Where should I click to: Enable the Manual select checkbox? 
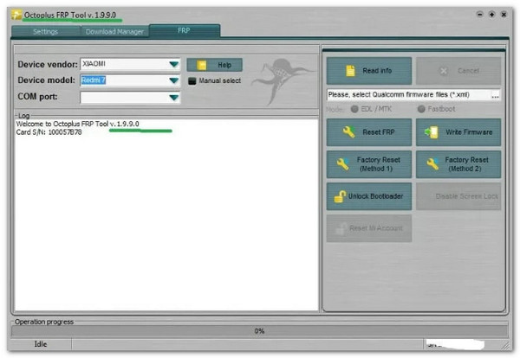[x=192, y=80]
